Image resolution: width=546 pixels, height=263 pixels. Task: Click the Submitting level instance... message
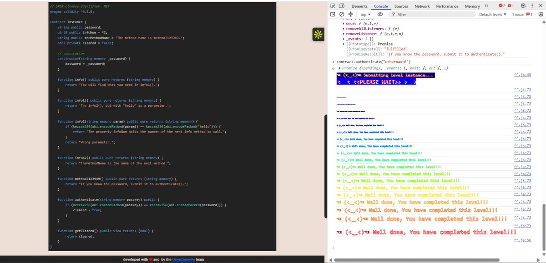tap(385, 74)
